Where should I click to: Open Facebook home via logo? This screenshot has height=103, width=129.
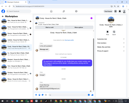3,11
